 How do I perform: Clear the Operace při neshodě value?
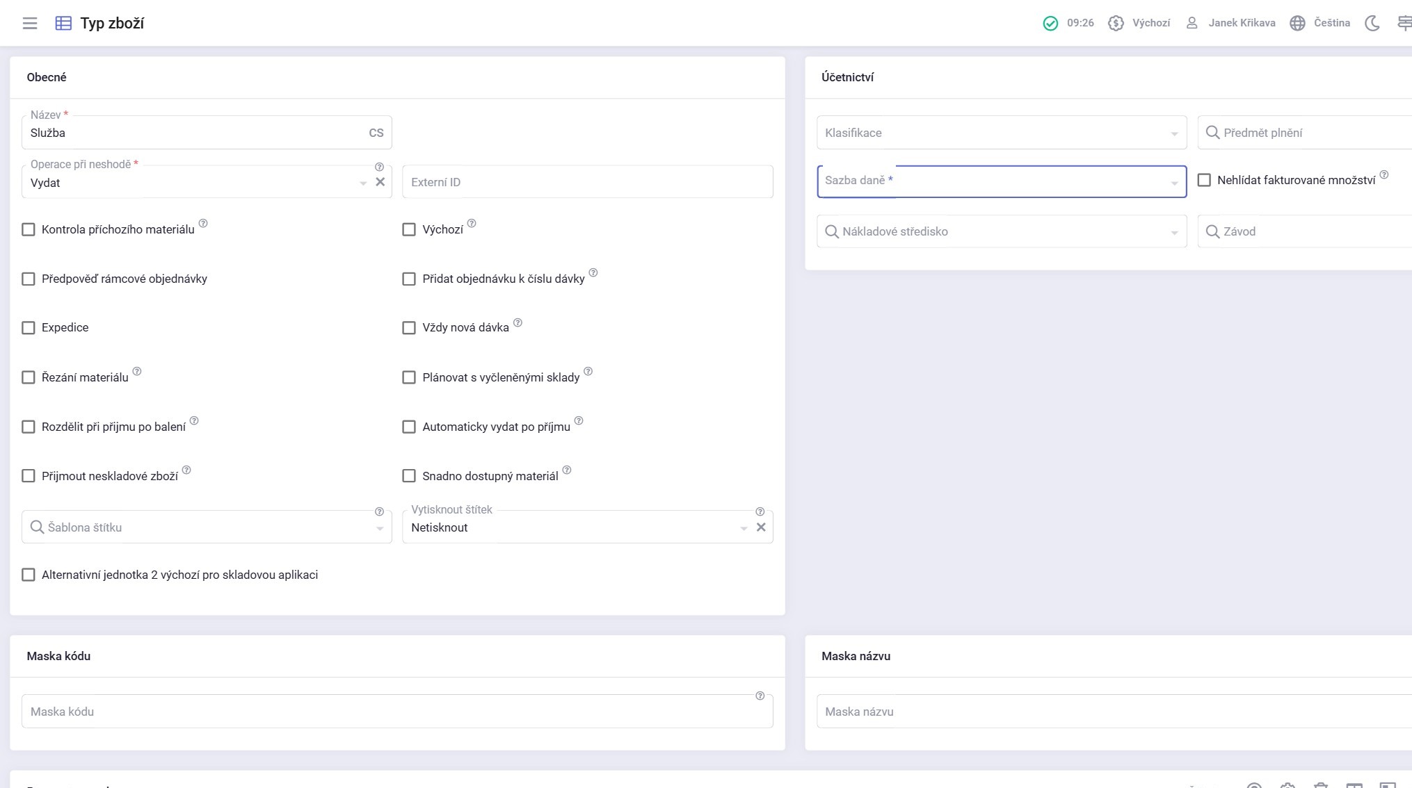(380, 182)
